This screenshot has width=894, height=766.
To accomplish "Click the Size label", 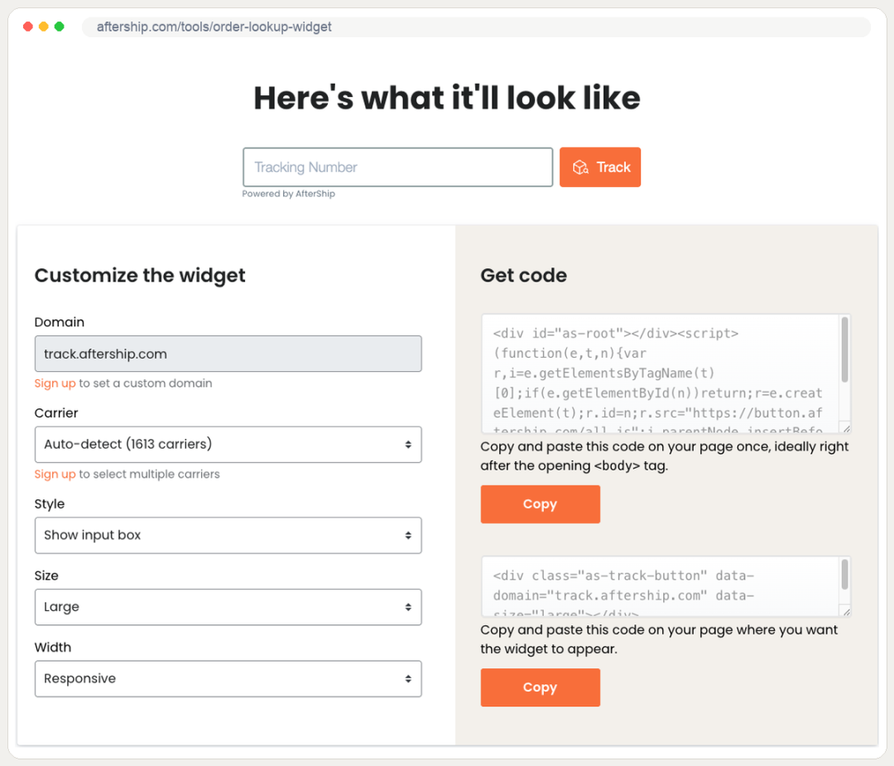I will (x=46, y=576).
